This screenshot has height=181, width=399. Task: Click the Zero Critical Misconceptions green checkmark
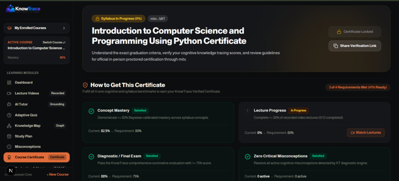(248, 157)
